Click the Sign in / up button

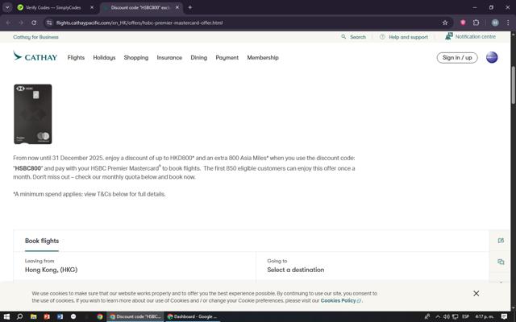point(457,57)
